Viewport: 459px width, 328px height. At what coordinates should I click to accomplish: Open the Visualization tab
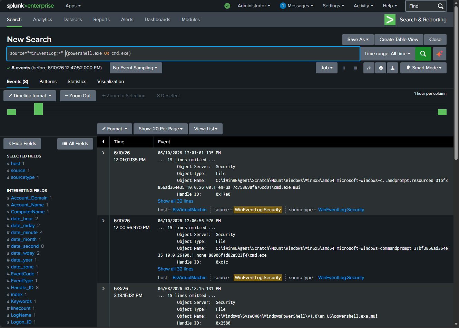click(x=110, y=82)
